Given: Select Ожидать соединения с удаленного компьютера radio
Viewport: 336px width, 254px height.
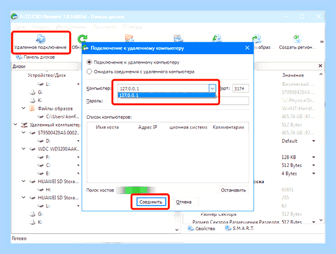Looking at the screenshot, I should (89, 71).
